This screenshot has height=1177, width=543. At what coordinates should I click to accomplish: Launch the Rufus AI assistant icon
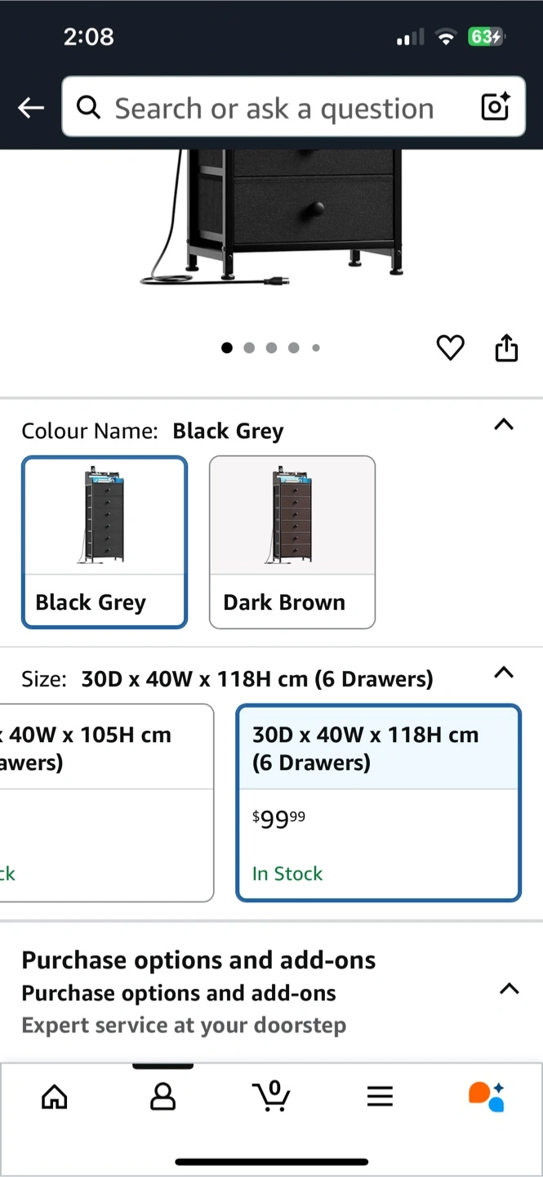point(487,1097)
